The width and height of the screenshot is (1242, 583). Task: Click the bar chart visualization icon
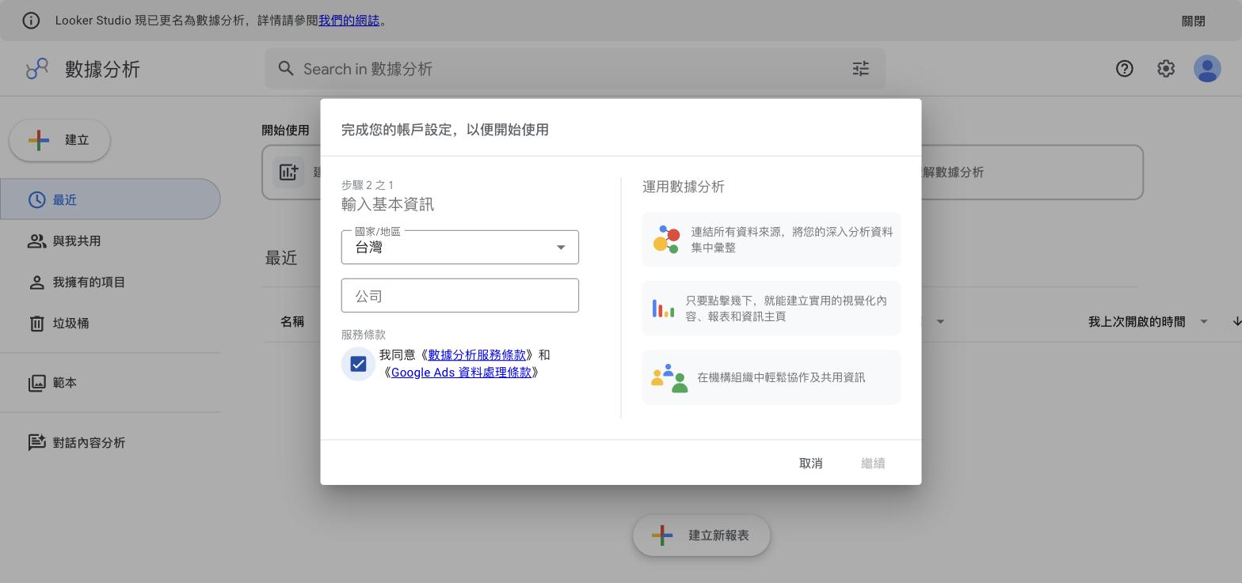(664, 309)
